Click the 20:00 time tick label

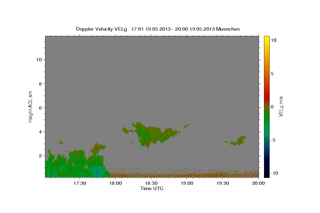click(x=259, y=183)
